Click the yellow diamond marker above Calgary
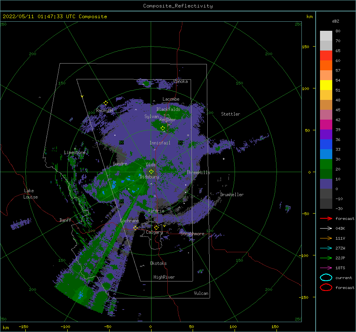Screen dimensions: 356x332 click(156, 227)
